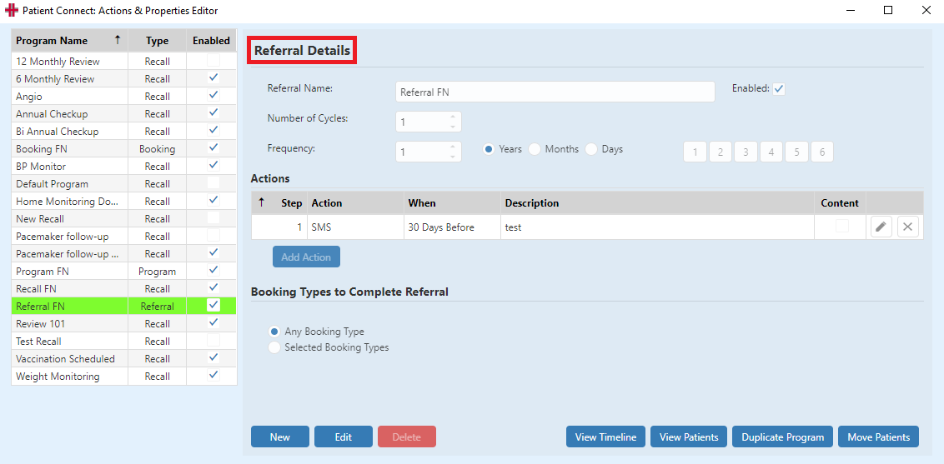Toggle the Enabled checkbox for Referral FN details

coord(779,89)
